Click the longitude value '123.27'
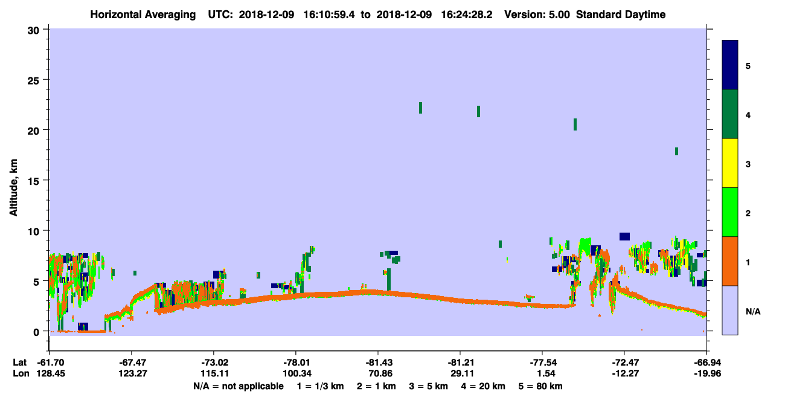The width and height of the screenshot is (785, 403). pos(132,374)
